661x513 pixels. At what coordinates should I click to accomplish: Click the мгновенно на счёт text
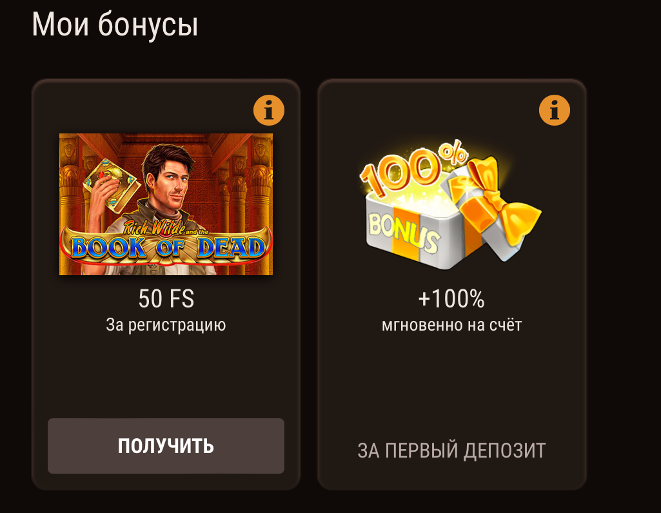[x=451, y=325]
